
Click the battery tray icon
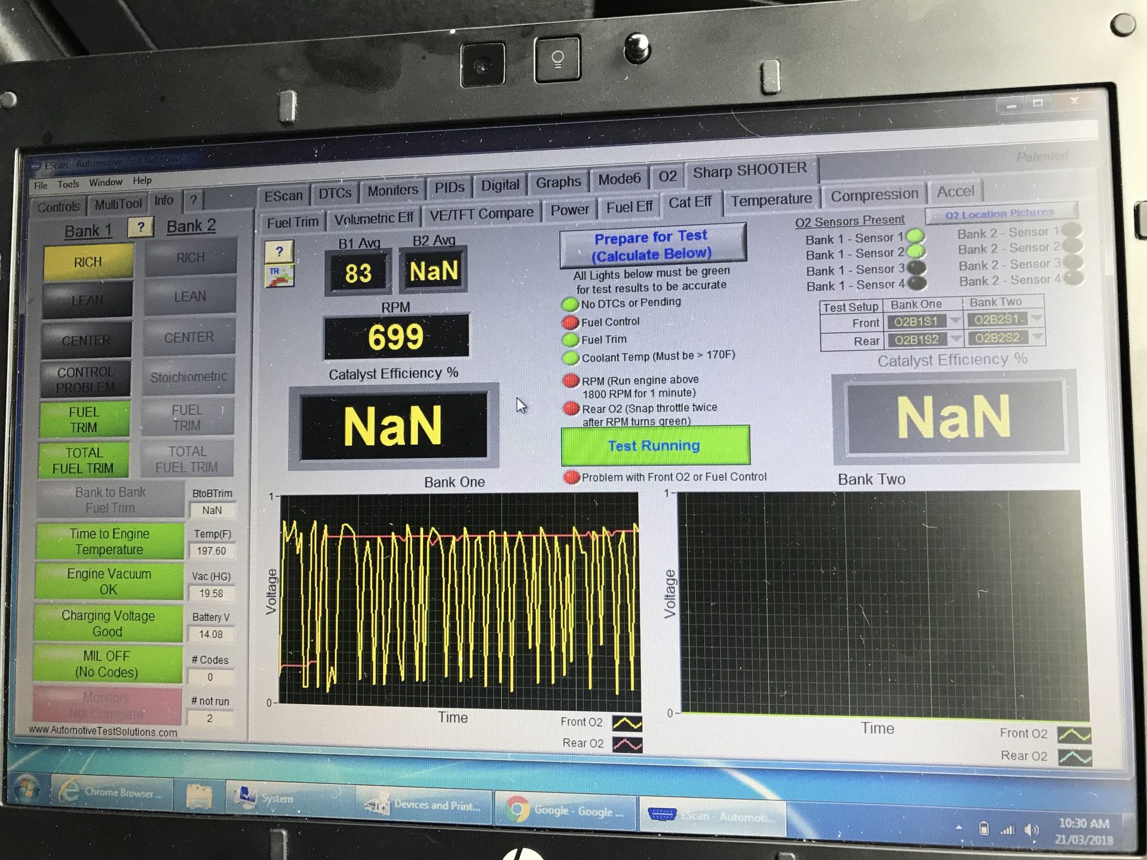pos(984,828)
